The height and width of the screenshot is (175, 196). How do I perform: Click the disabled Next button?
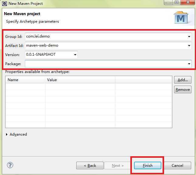coord(118,165)
